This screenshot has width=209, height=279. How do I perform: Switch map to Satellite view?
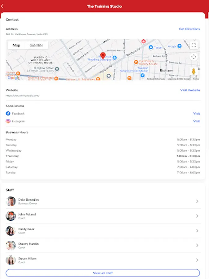(37, 45)
